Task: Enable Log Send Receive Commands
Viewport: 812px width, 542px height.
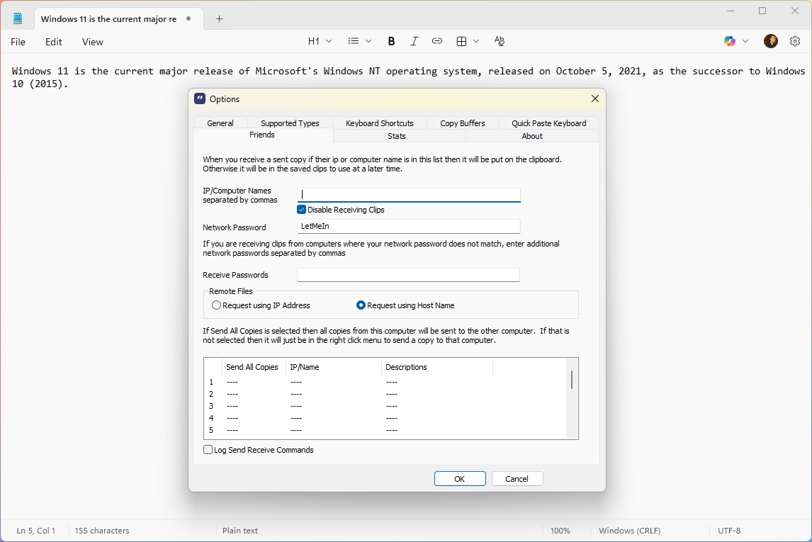Action: point(208,450)
